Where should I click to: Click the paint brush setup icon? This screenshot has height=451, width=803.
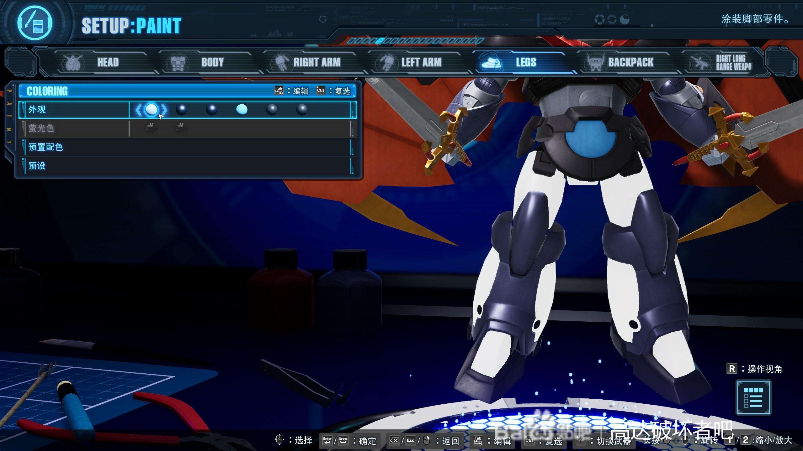(x=35, y=23)
